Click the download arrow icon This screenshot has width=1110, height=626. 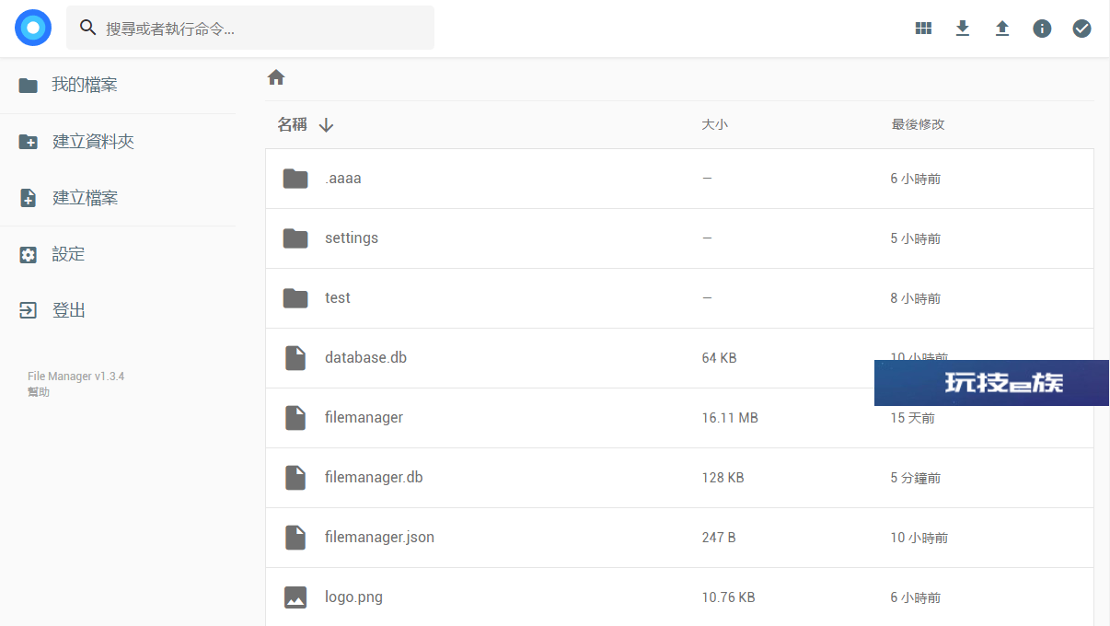point(963,29)
